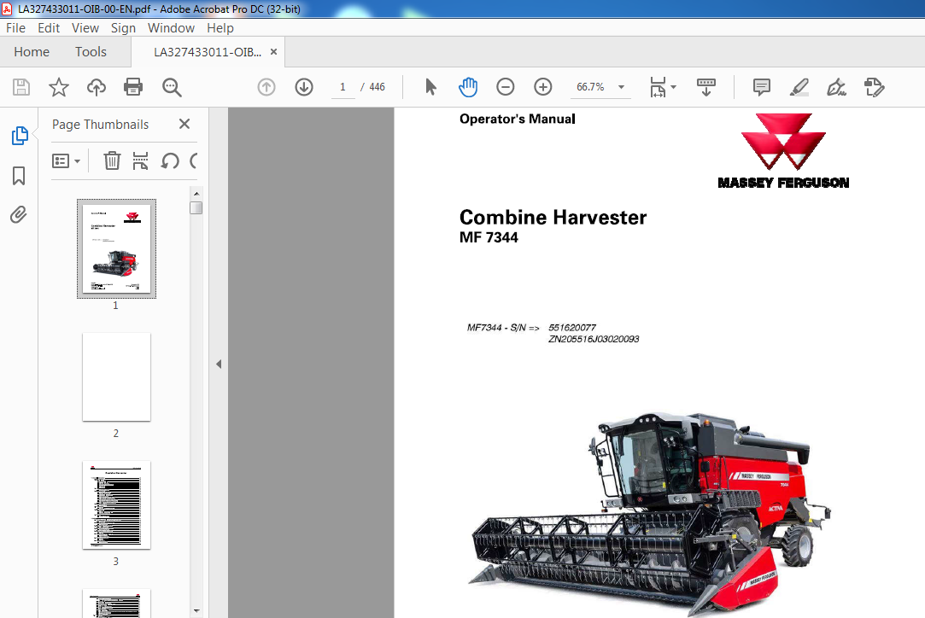Click thumbnails scrollbar up arrow
925x618 pixels.
[x=196, y=194]
